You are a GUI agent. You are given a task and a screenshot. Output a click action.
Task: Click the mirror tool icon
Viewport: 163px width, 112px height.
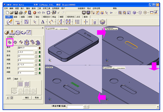coord(86,22)
